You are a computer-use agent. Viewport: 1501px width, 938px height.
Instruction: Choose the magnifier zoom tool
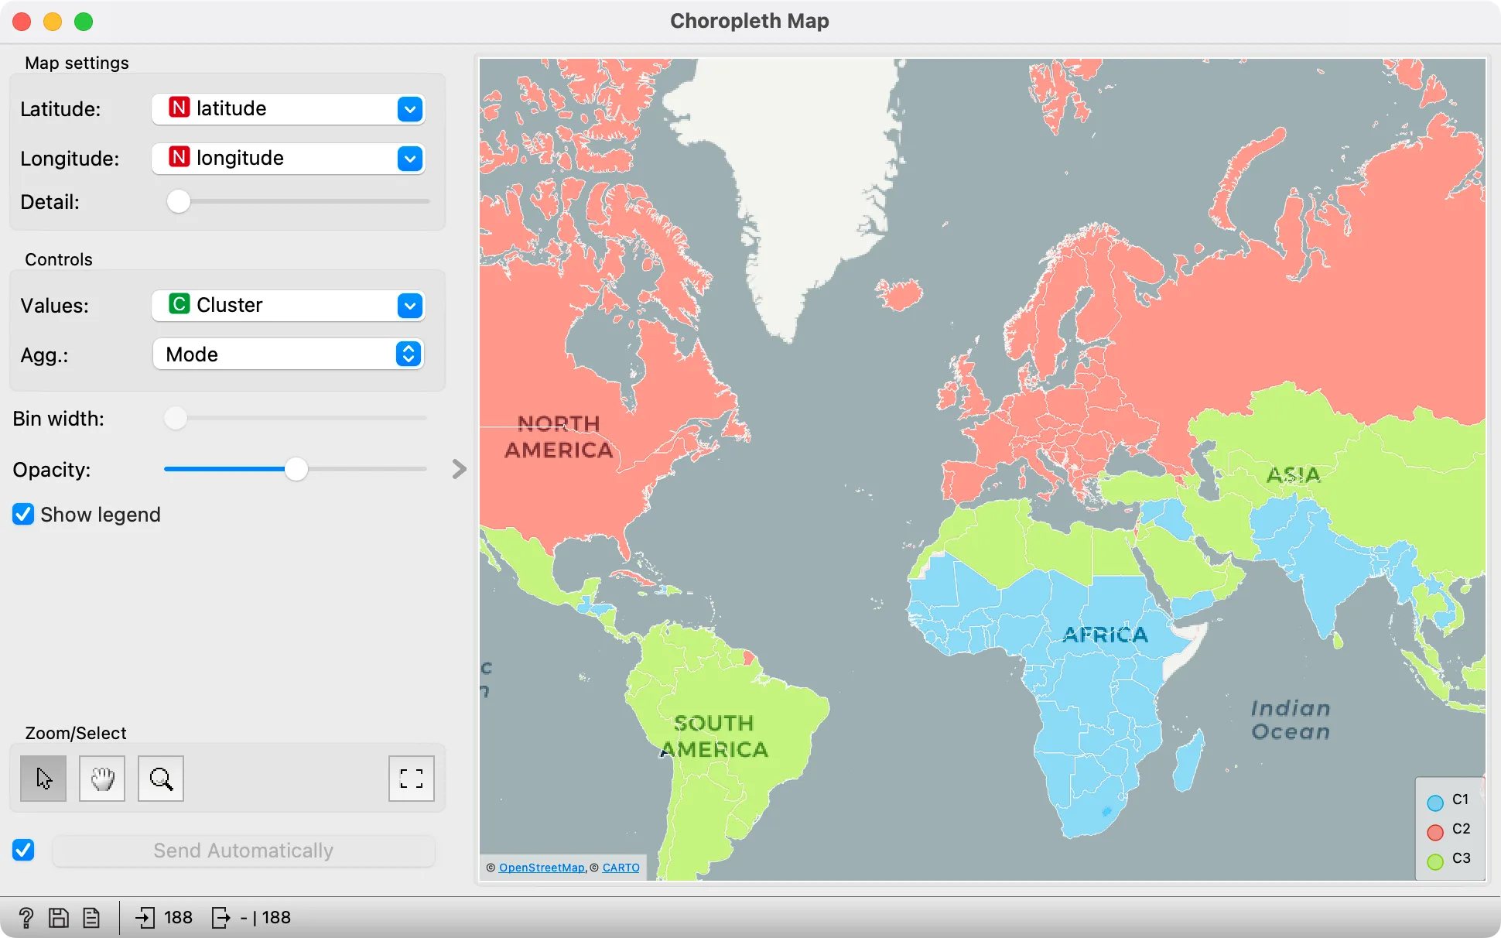coord(161,779)
